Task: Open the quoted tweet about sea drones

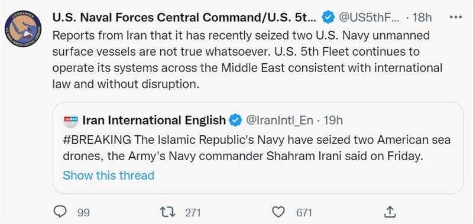Action: (x=258, y=148)
